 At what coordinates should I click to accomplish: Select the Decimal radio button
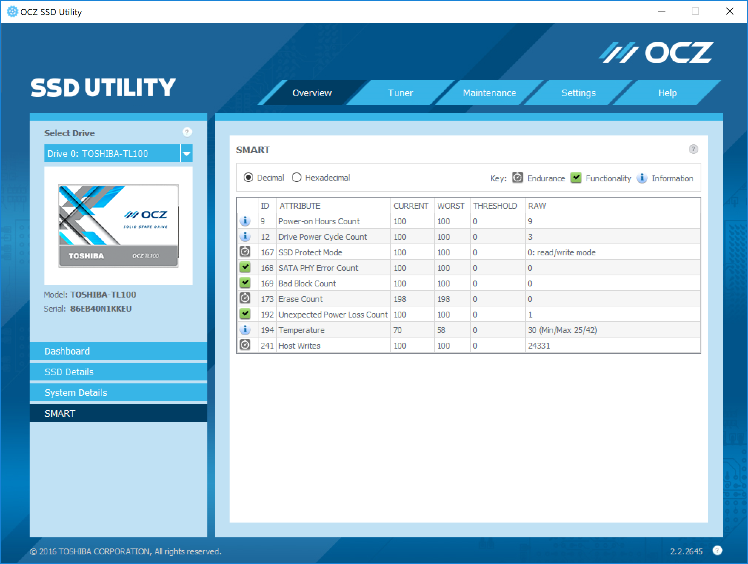(250, 177)
